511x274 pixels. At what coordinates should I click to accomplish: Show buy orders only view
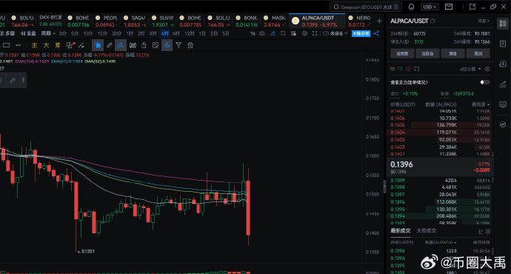point(400,69)
